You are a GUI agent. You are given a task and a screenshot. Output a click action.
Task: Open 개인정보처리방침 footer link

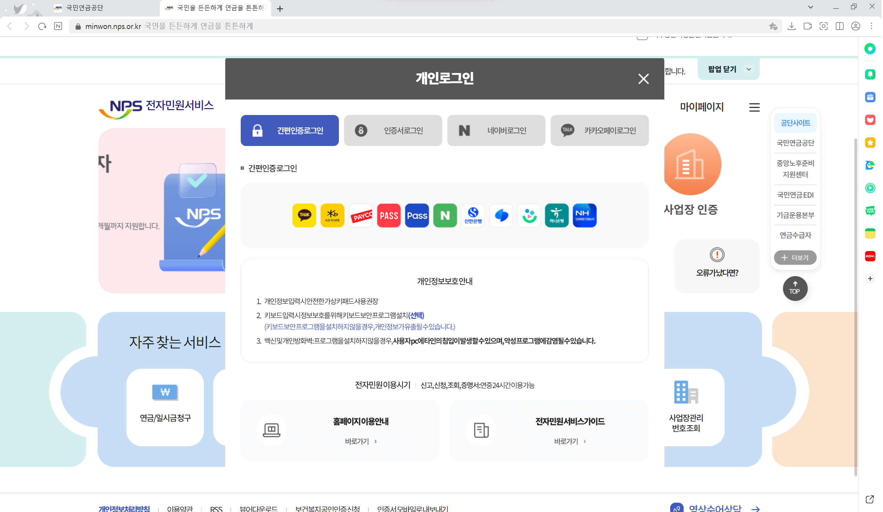pos(124,508)
